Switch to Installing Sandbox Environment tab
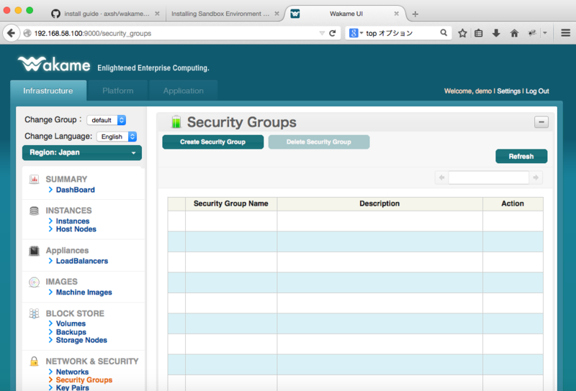The height and width of the screenshot is (391, 576). [224, 14]
